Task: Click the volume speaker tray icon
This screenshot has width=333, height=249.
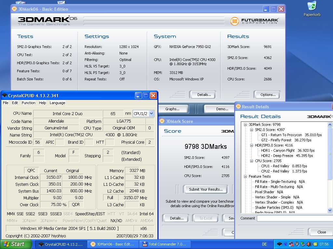Action: (x=309, y=244)
